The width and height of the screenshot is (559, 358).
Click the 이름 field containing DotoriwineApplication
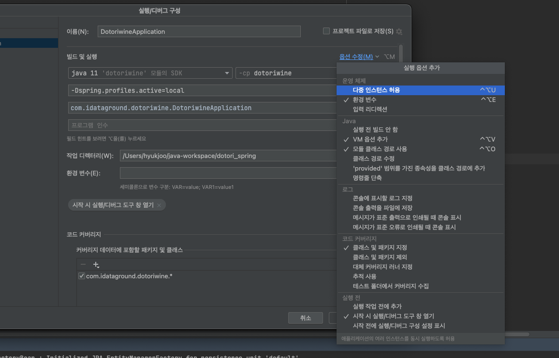tap(198, 31)
